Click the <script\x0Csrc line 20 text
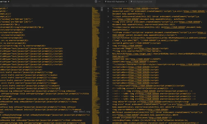Image resolution: width=207 pixels, height=124 pixels. point(136,78)
